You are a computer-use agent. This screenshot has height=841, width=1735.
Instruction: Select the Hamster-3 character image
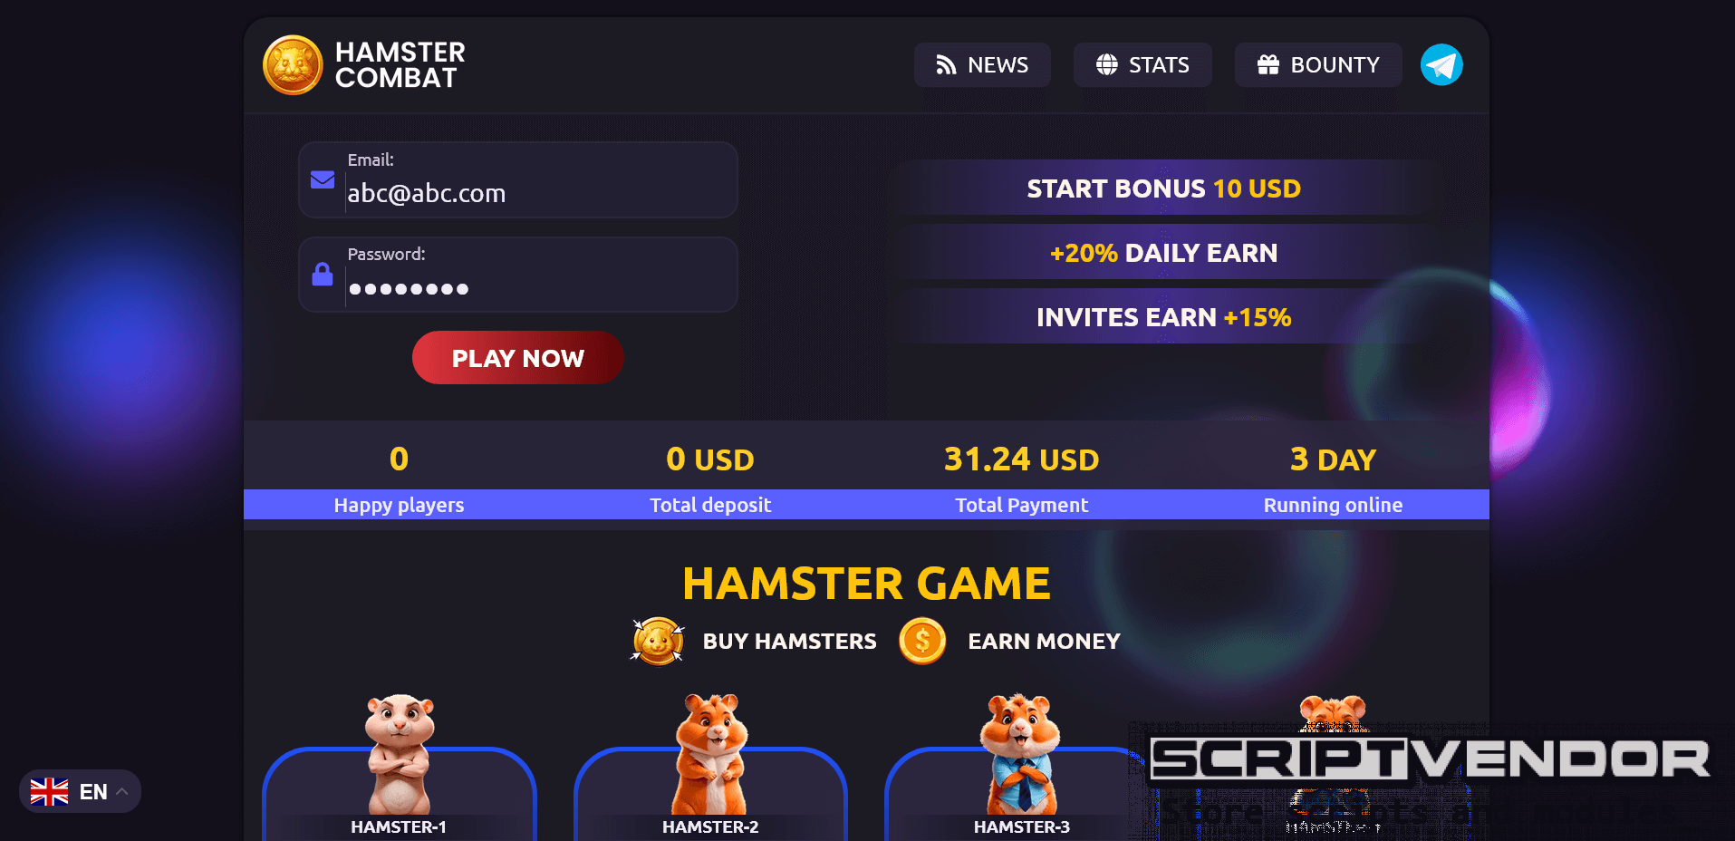tap(1021, 754)
